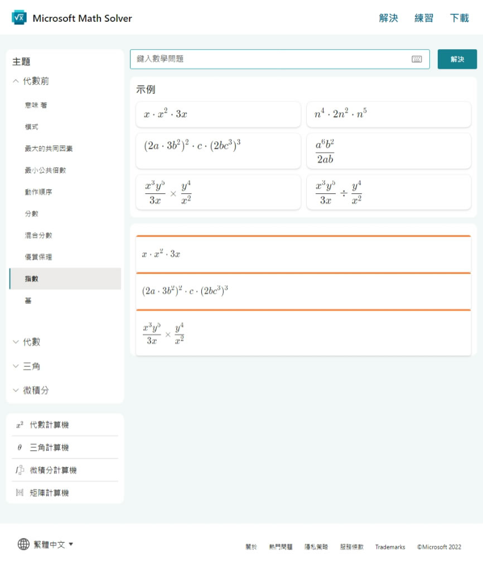
Task: Open the on-screen math keyboard icon
Action: tap(417, 59)
